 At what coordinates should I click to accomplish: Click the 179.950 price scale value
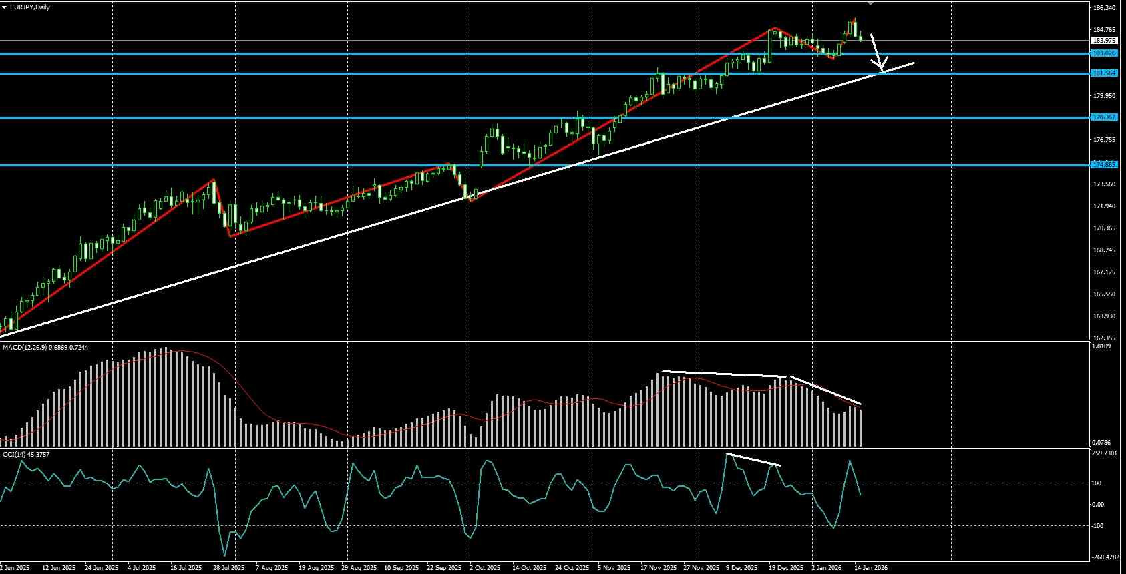tap(1105, 96)
